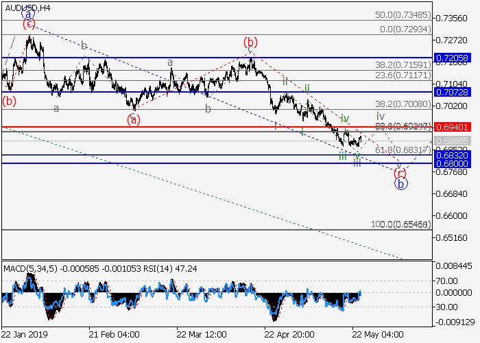Select the blue circled 'b' wave marker
Image resolution: width=480 pixels, height=343 pixels.
(401, 183)
